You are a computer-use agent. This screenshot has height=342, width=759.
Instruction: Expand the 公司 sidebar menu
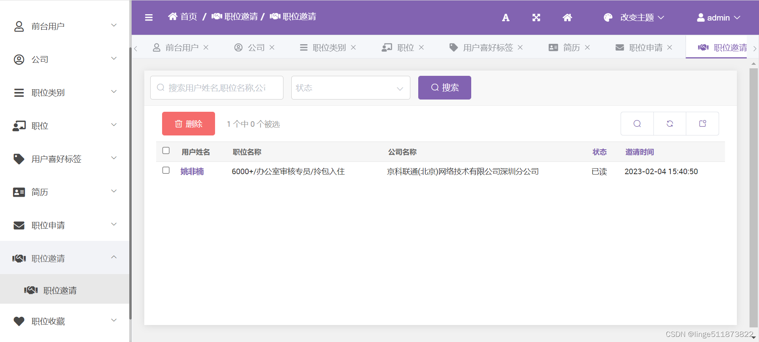[x=114, y=58]
